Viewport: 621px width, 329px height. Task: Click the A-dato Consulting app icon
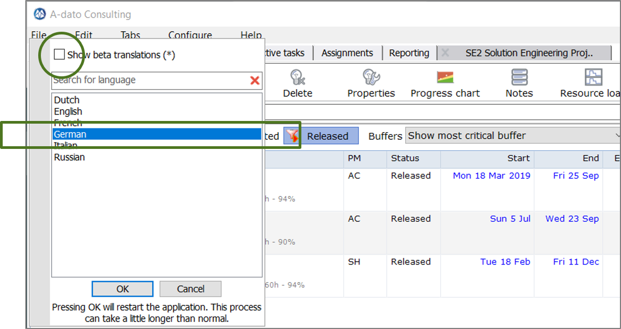click(40, 14)
